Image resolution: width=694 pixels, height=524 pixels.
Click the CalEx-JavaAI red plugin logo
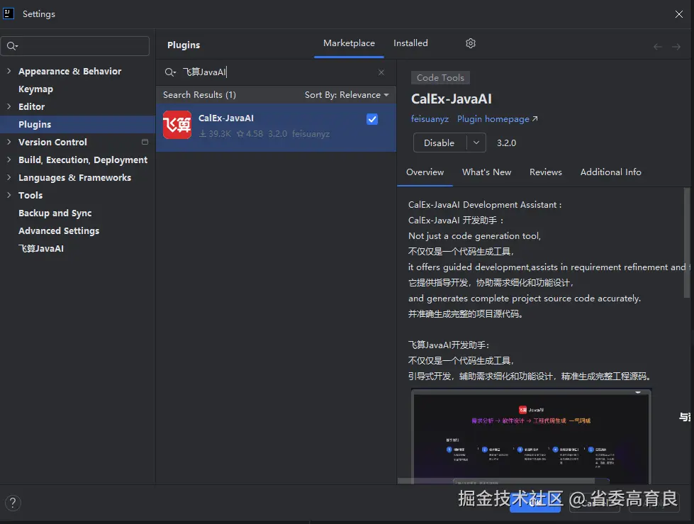click(177, 125)
